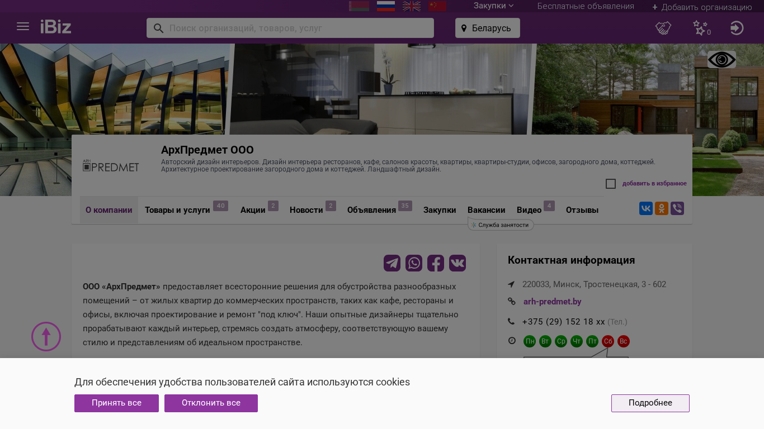Click the 'Контактная информация' heading
Viewport: 764px width, 429px height.
(572, 260)
